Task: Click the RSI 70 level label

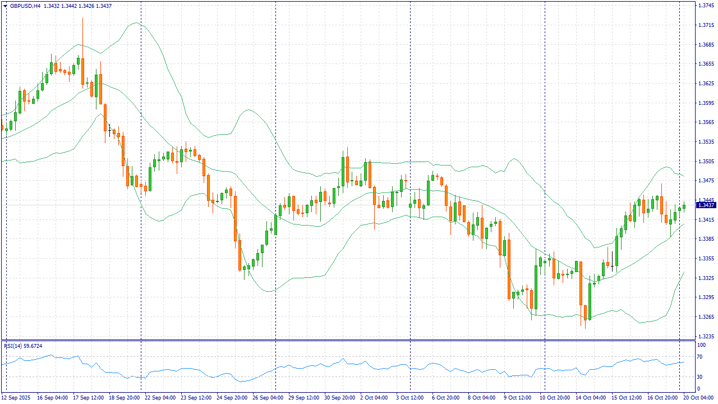Action: point(699,357)
